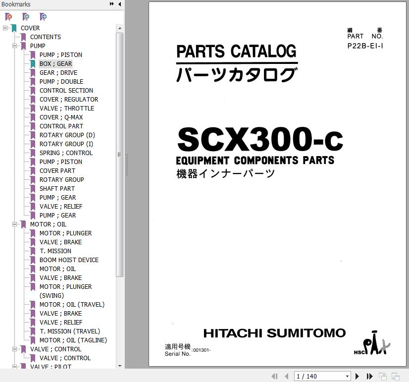Select the PUMP parent bookmark

click(38, 46)
